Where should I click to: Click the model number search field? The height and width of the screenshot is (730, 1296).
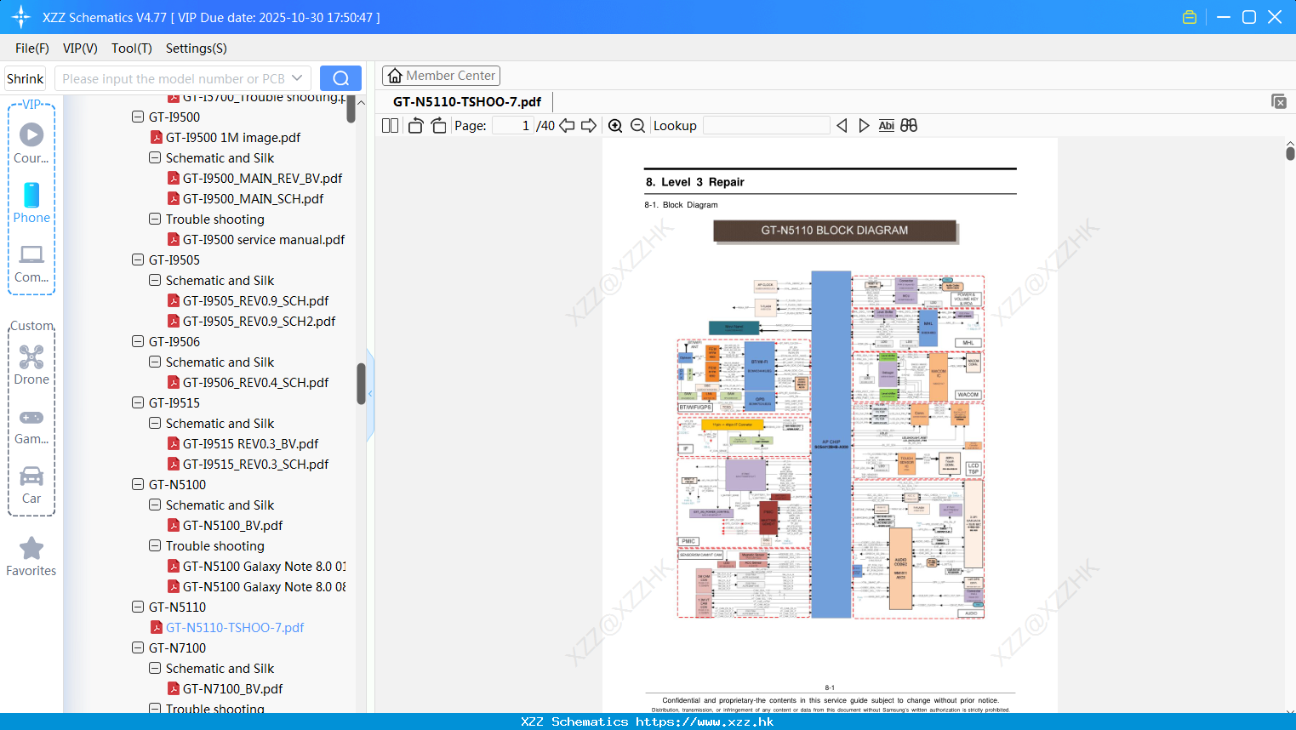(173, 78)
